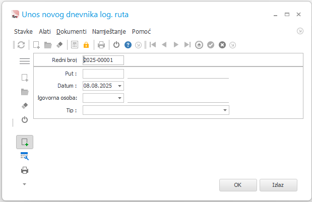Go to previous record arrow
312x202 pixels.
coord(164,45)
